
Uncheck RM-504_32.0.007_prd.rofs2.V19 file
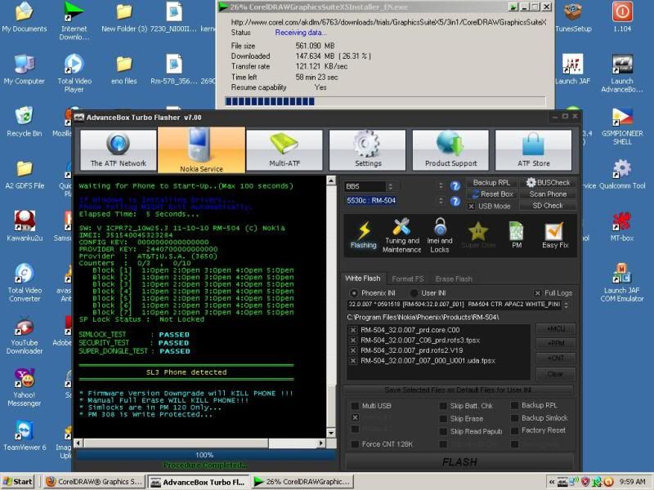tap(353, 350)
